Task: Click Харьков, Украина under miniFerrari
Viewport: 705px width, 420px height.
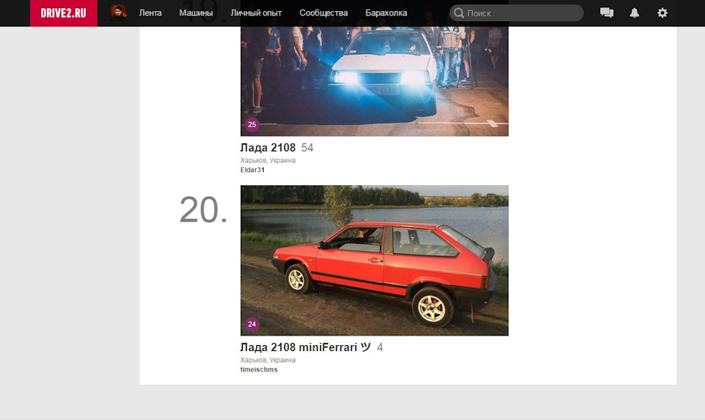Action: pos(268,361)
